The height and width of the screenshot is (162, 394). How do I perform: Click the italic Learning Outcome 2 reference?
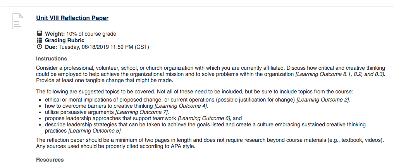323,100
